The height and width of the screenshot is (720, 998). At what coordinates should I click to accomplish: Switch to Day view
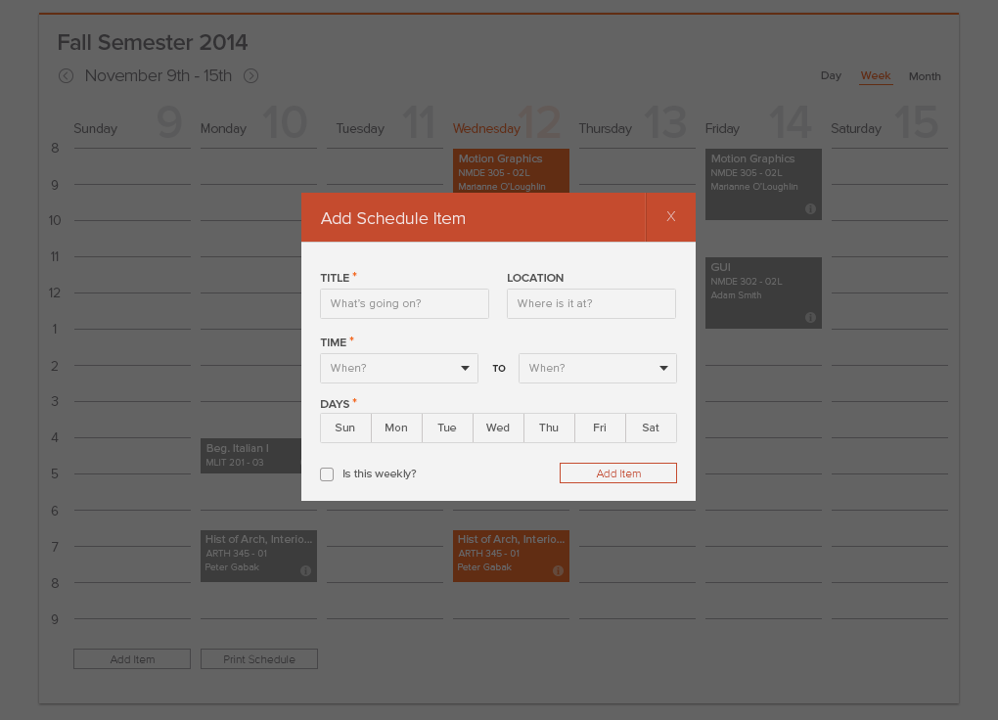click(831, 75)
